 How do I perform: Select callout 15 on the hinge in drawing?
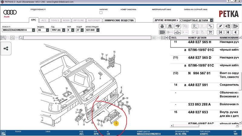coord(114,52)
